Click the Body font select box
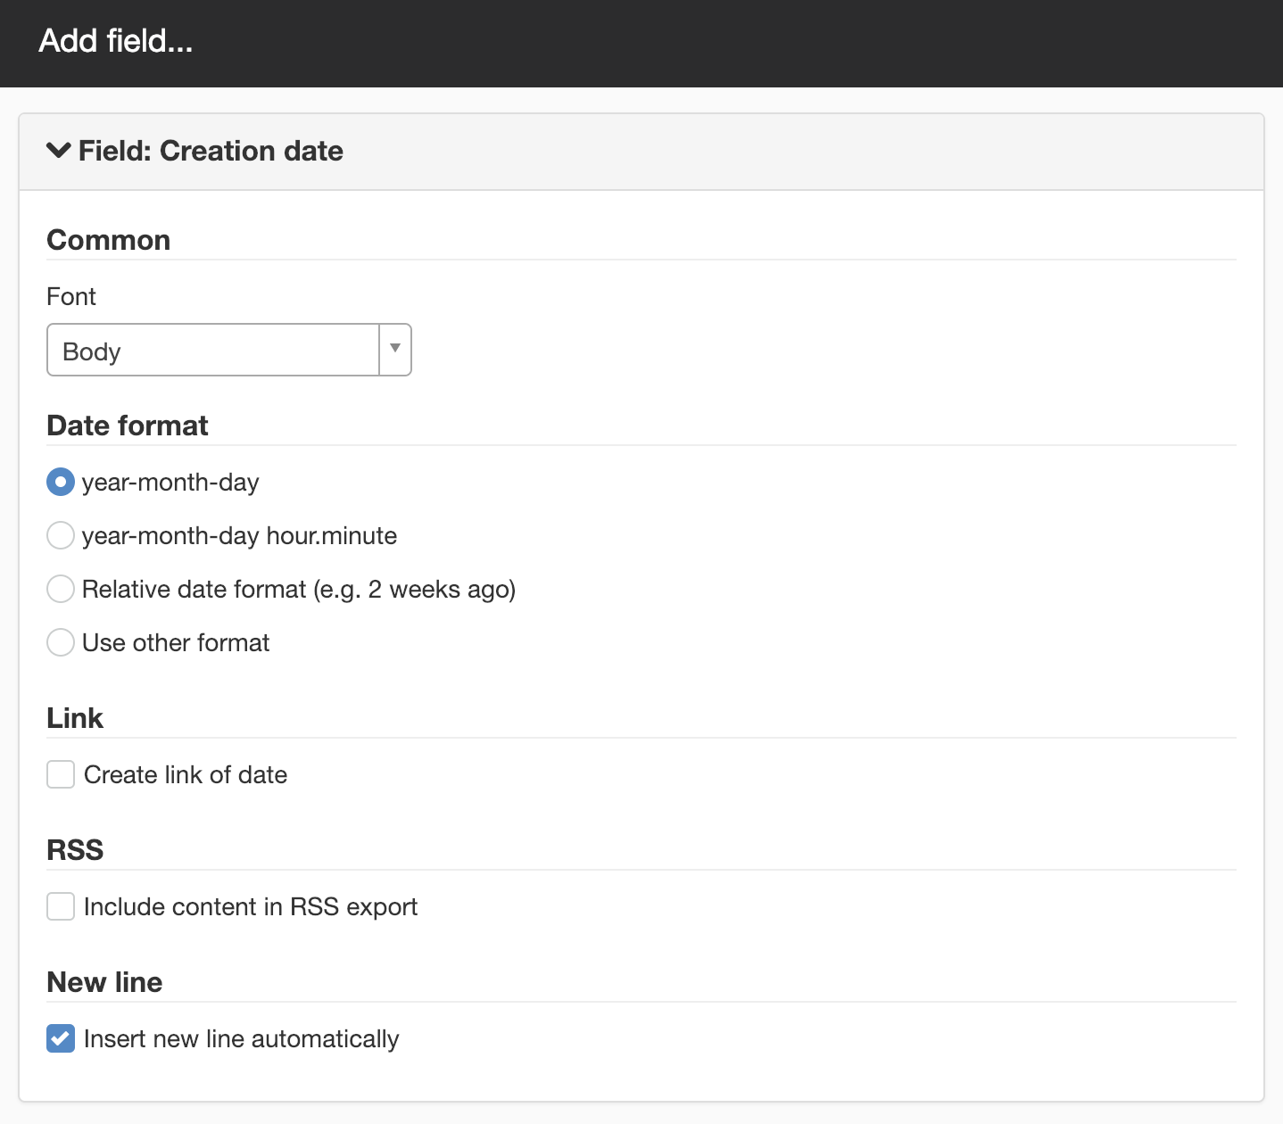 click(228, 350)
